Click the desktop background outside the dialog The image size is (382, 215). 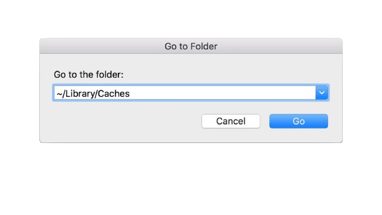[191, 179]
